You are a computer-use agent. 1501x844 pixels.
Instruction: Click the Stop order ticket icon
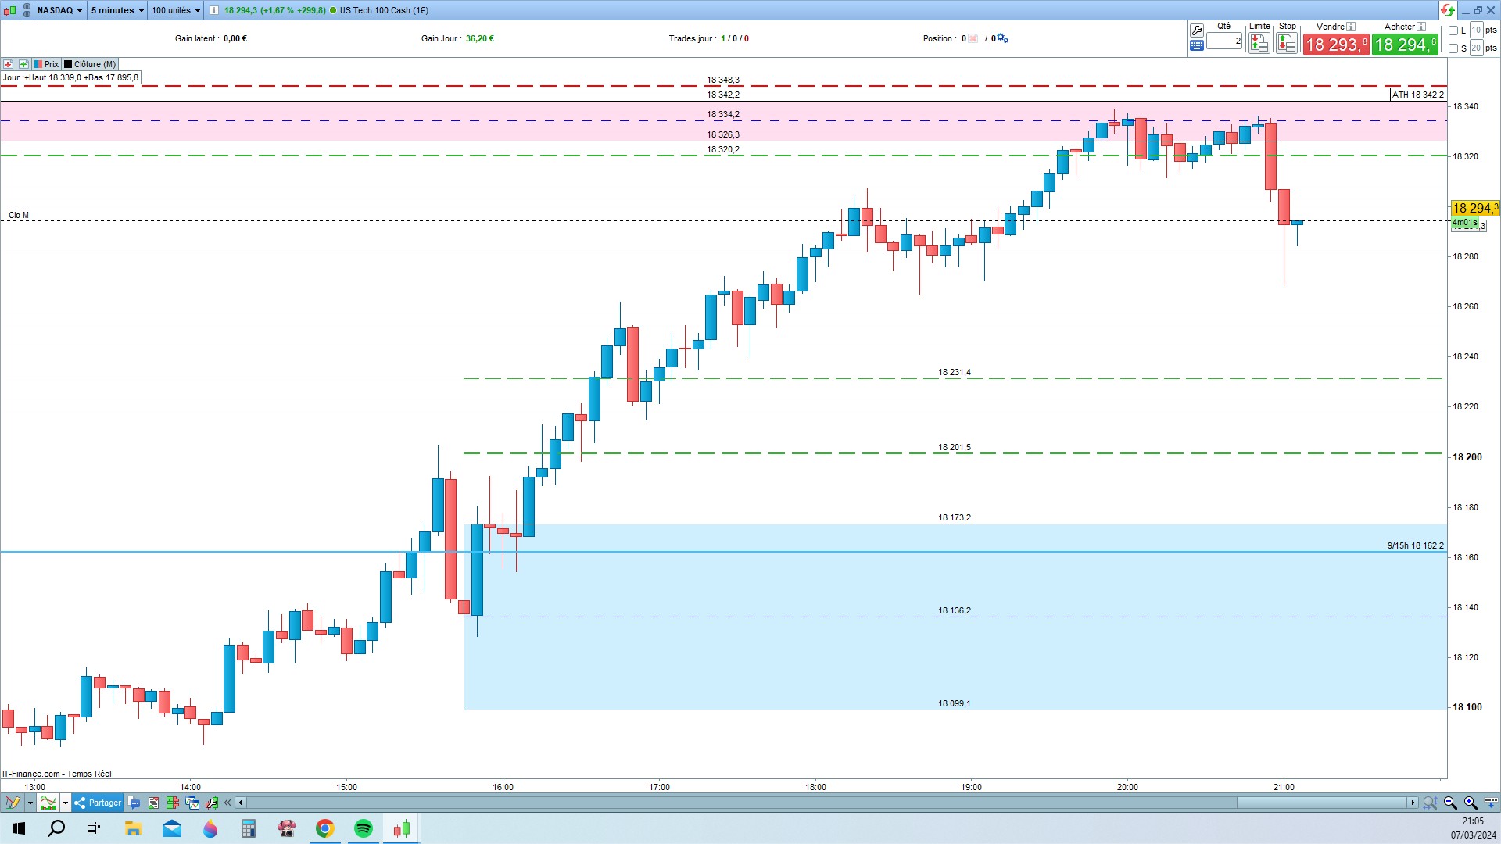1286,44
